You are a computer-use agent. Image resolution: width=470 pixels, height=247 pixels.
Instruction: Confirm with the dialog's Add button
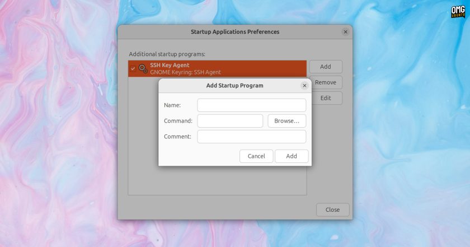pos(292,156)
